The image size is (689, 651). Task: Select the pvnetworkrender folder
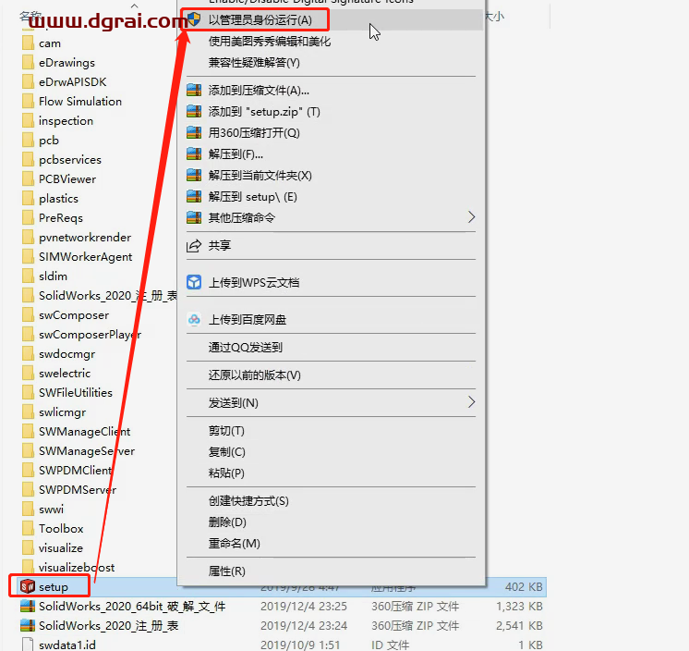click(85, 238)
